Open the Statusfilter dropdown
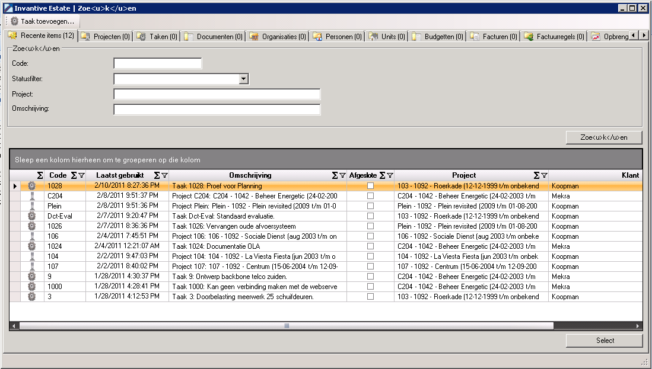 tap(244, 79)
